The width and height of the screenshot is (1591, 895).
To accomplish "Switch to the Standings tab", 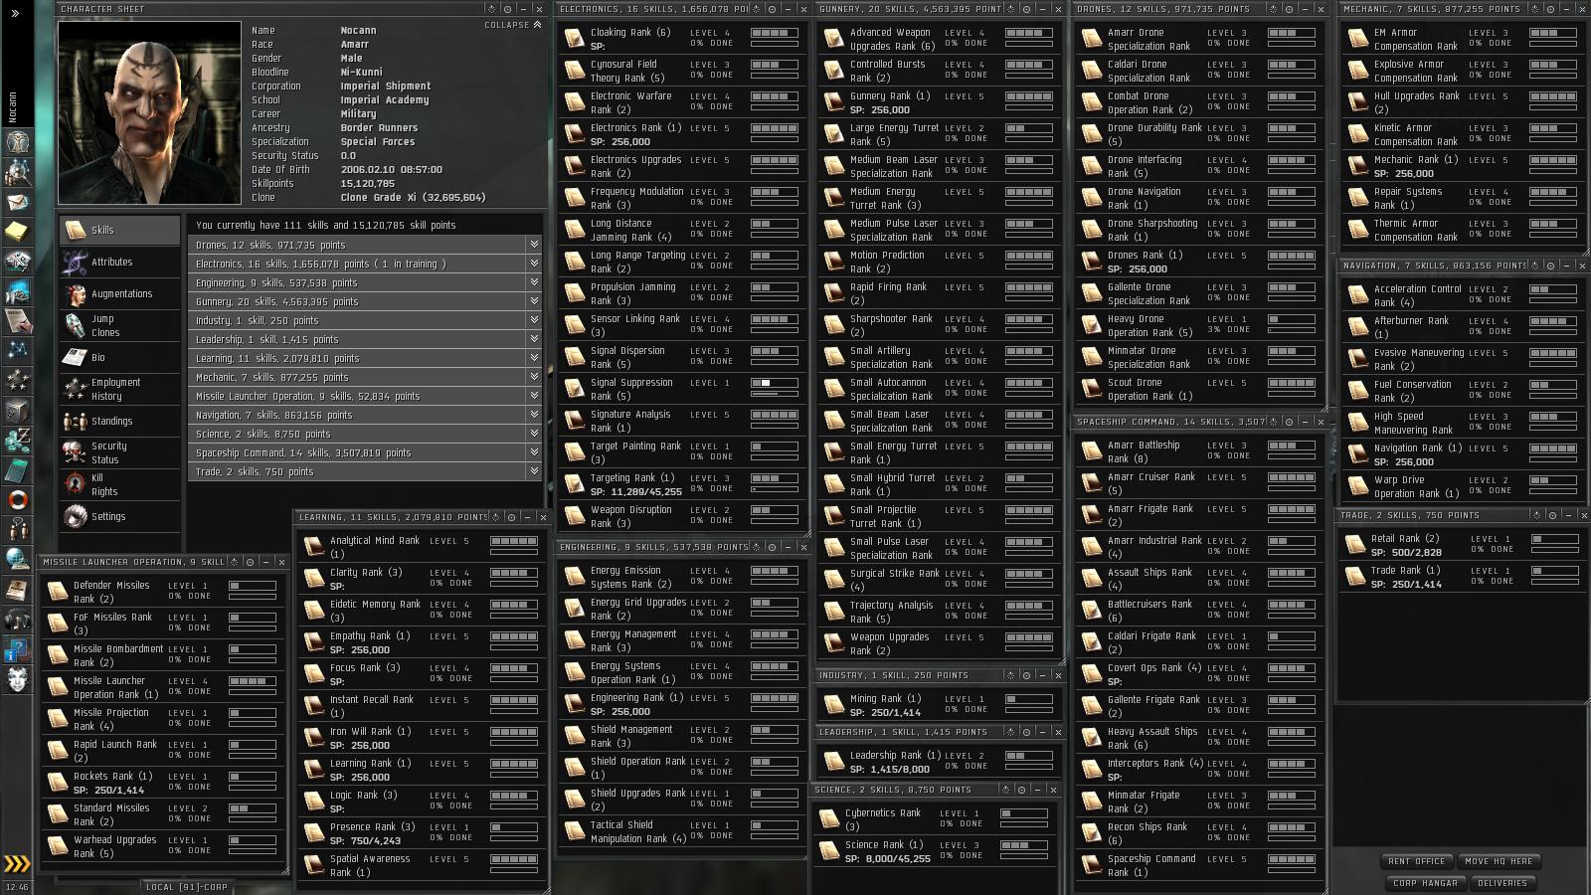I will coord(119,421).
